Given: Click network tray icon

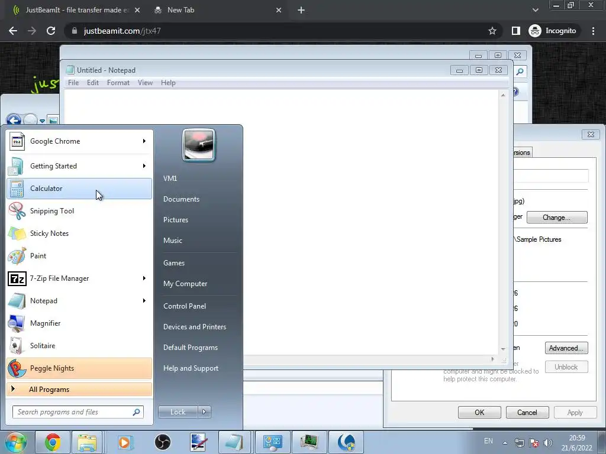Looking at the screenshot, I should tap(520, 443).
